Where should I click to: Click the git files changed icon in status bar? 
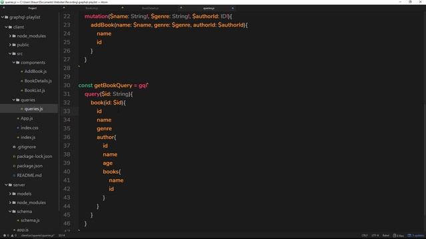(x=395, y=236)
